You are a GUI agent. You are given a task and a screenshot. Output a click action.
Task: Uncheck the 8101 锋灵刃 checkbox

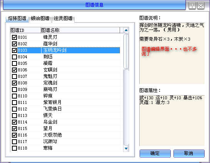[14, 37]
